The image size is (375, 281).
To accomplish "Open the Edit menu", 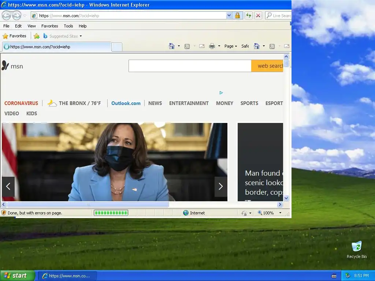I will (18, 26).
